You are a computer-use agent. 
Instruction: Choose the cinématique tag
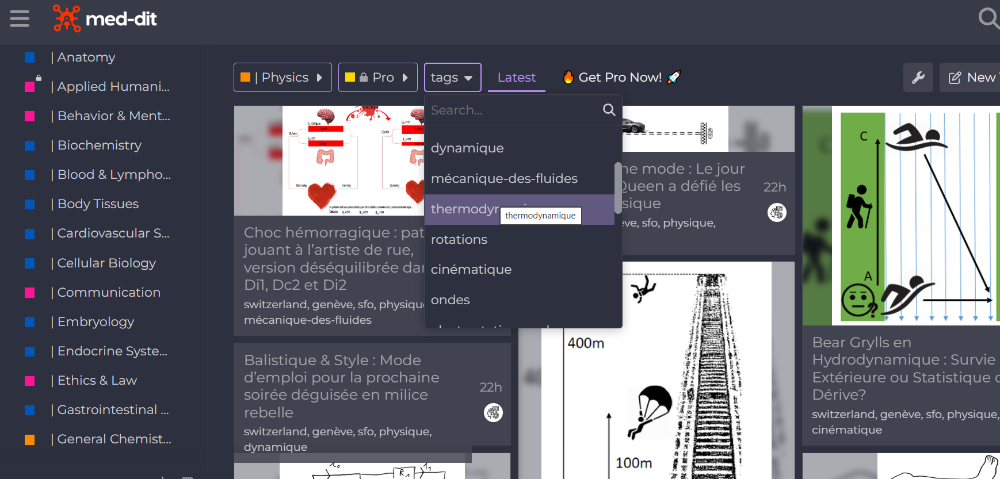point(471,270)
